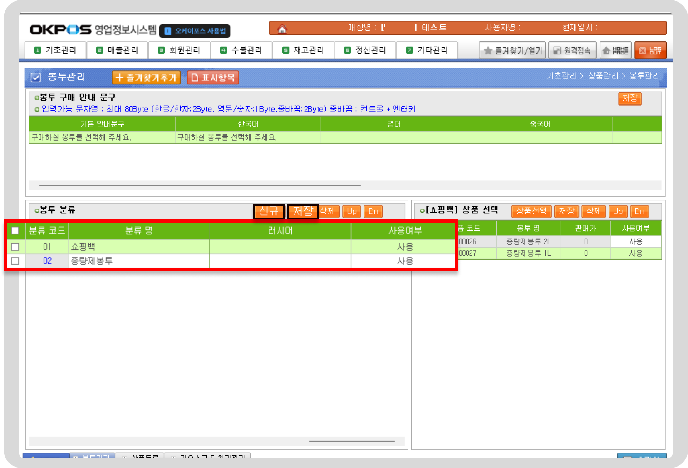Screen dimensions: 688x468
Task: Click the home icon in orange bar
Action: (282, 29)
